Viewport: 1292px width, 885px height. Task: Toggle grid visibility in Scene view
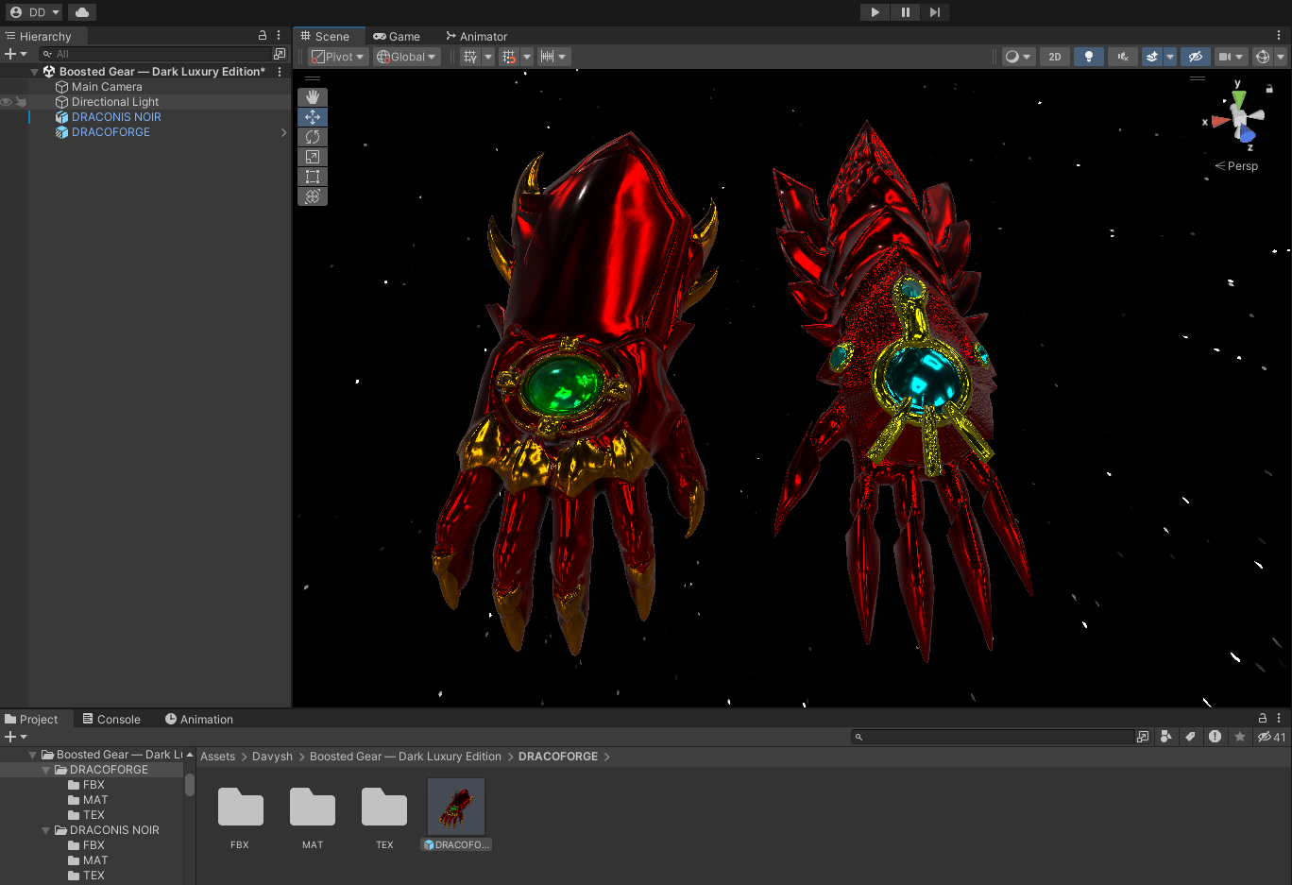pos(470,57)
